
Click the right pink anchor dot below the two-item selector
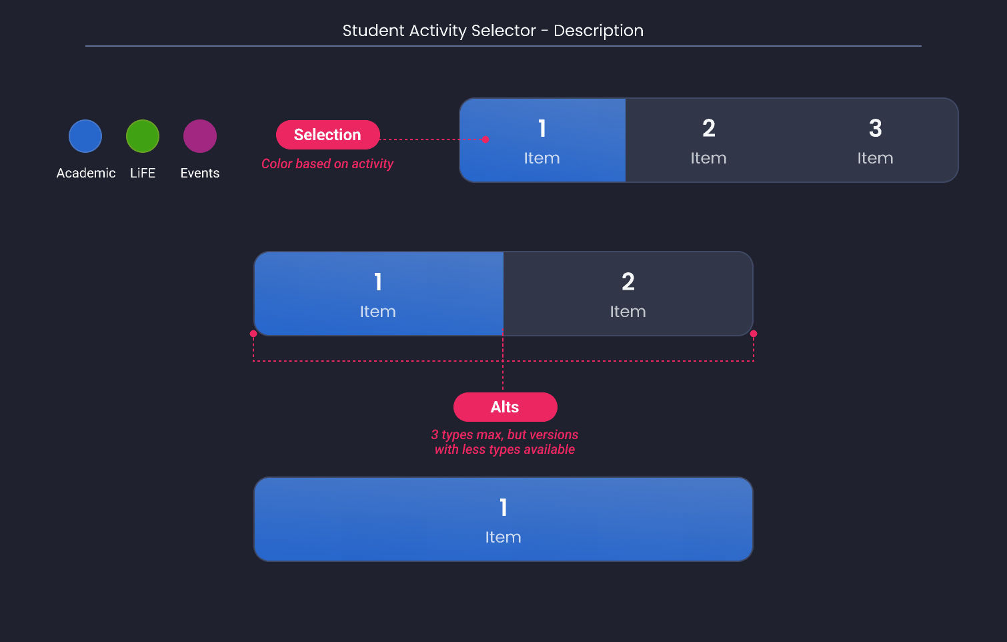(753, 333)
